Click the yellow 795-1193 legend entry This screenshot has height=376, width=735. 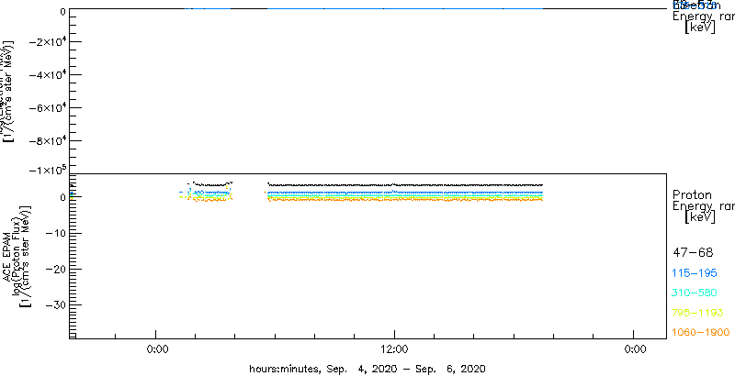[698, 313]
